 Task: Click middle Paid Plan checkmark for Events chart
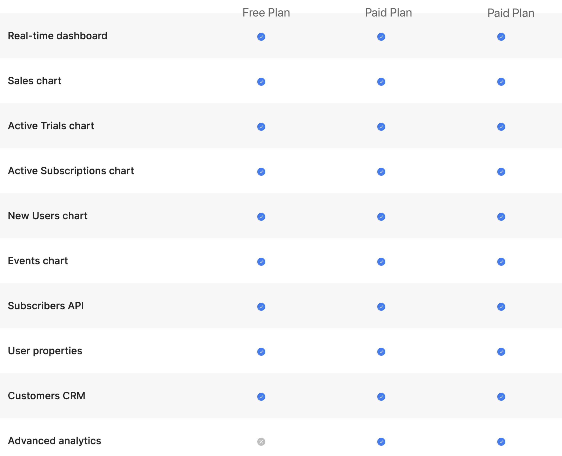pos(381,261)
